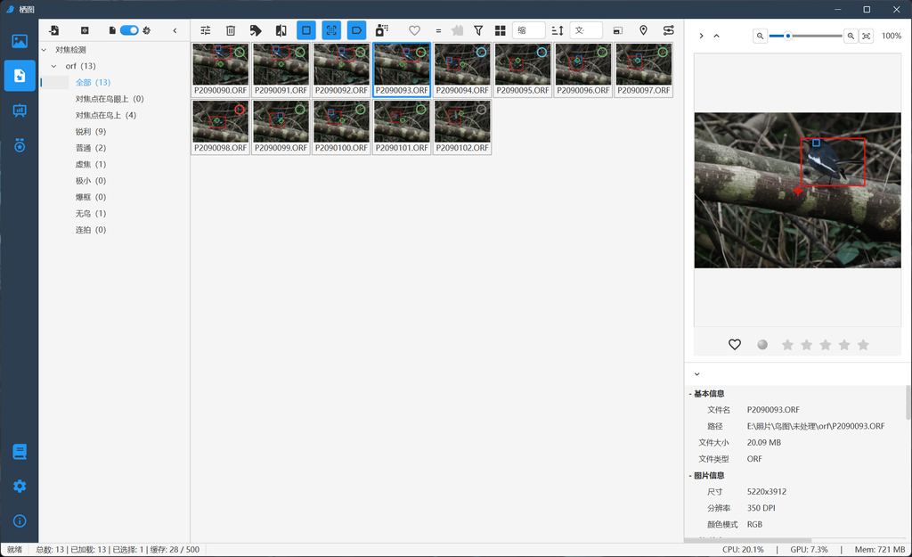Open the info icon in sidebar

(x=20, y=520)
